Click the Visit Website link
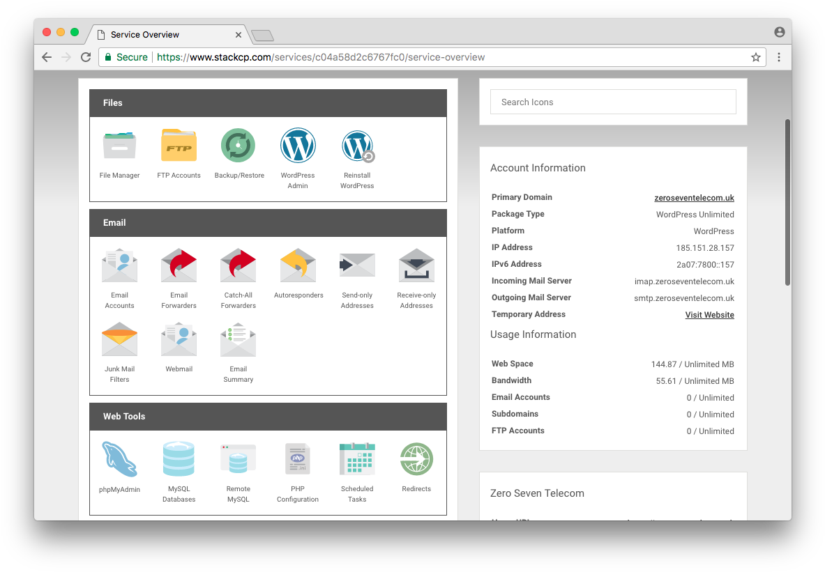This screenshot has height=572, width=825. (709, 315)
